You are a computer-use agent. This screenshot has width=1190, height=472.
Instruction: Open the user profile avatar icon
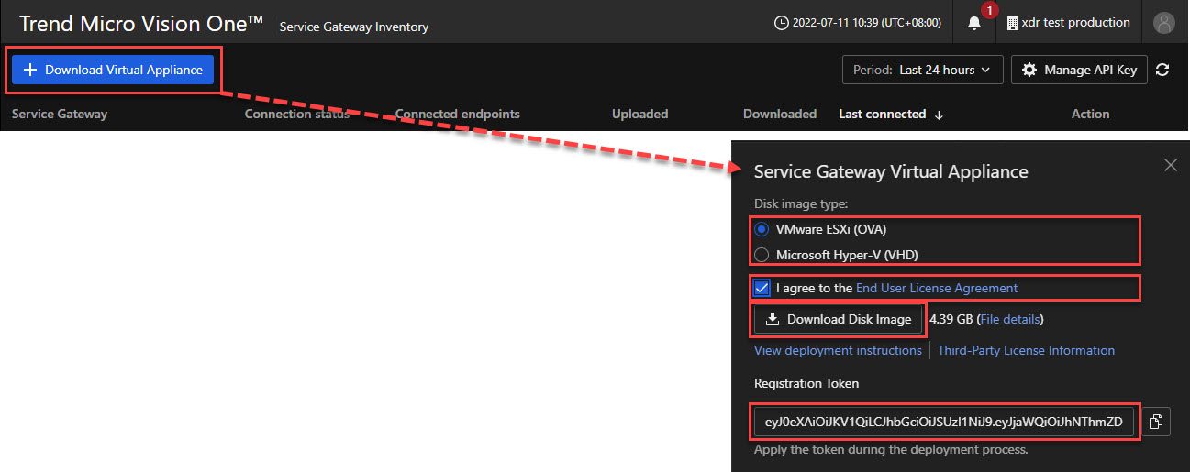coord(1164,23)
